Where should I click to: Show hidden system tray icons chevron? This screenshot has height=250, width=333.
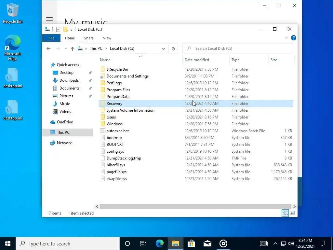click(275, 243)
